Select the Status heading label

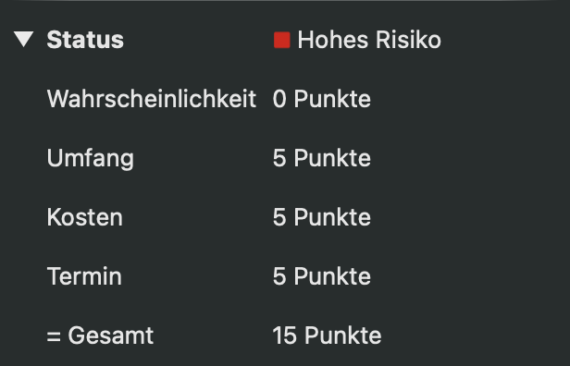tap(85, 40)
